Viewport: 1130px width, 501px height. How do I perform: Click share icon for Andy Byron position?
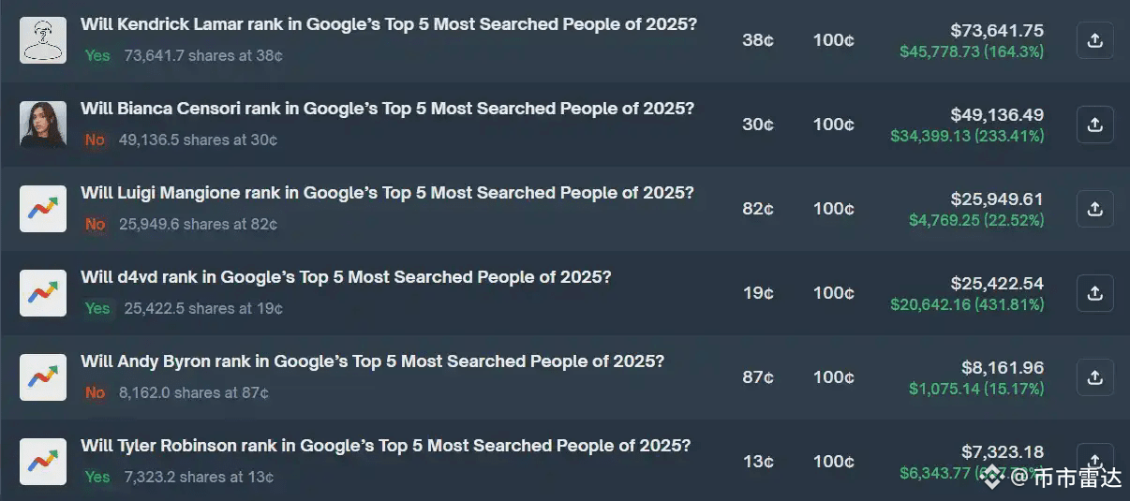pos(1094,377)
